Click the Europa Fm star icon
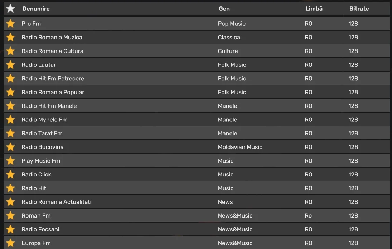This screenshot has height=249, width=392. click(11, 243)
